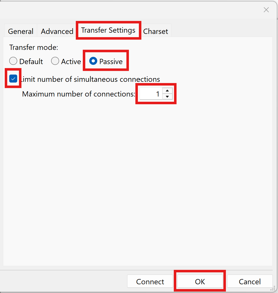
Task: Click the "Maximum number of connections" label
Action: click(x=79, y=94)
